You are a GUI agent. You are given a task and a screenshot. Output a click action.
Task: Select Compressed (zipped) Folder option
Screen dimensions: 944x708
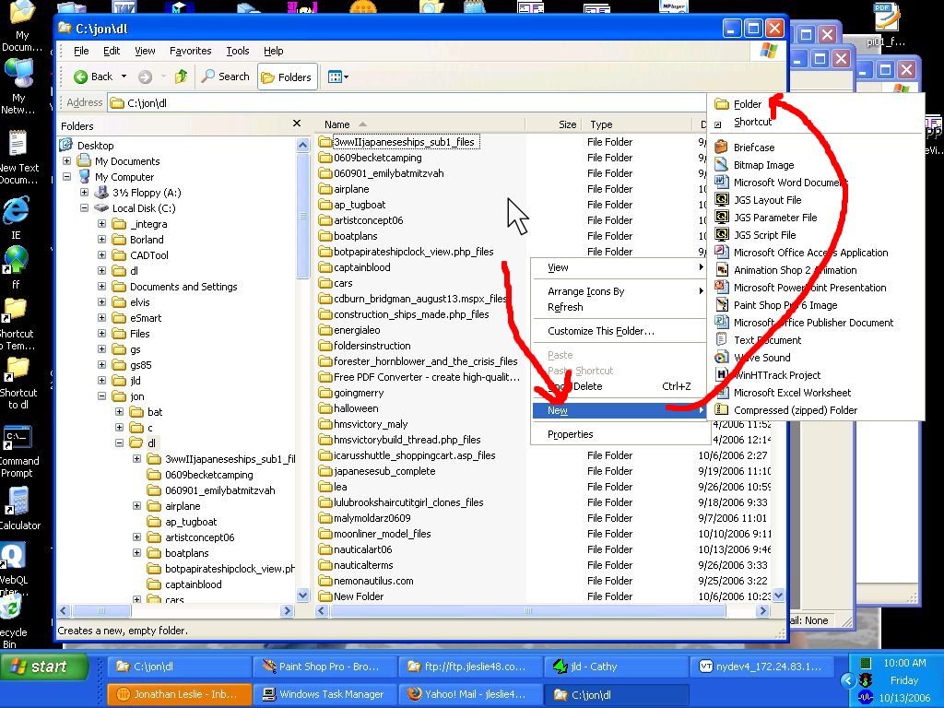[795, 410]
